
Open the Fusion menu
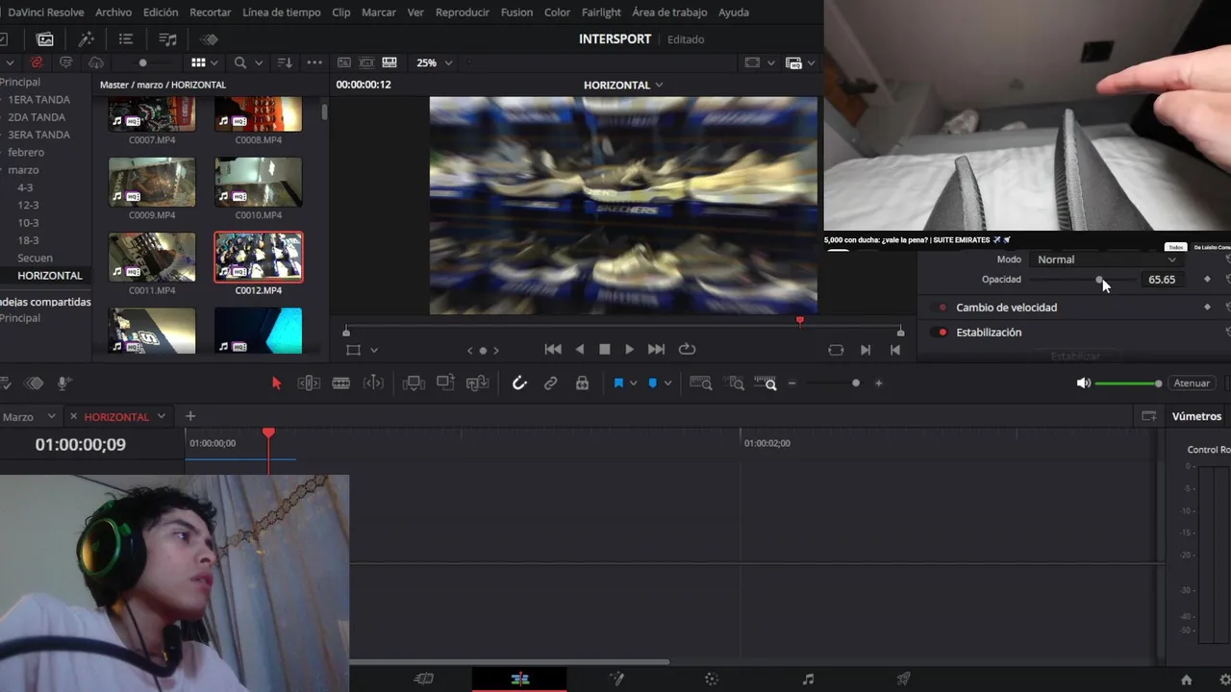(516, 12)
